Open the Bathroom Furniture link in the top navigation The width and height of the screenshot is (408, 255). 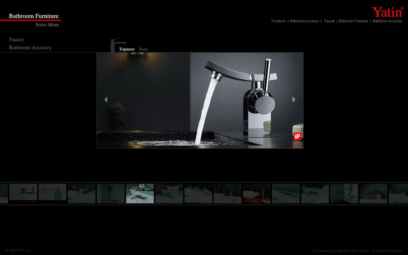tap(353, 21)
